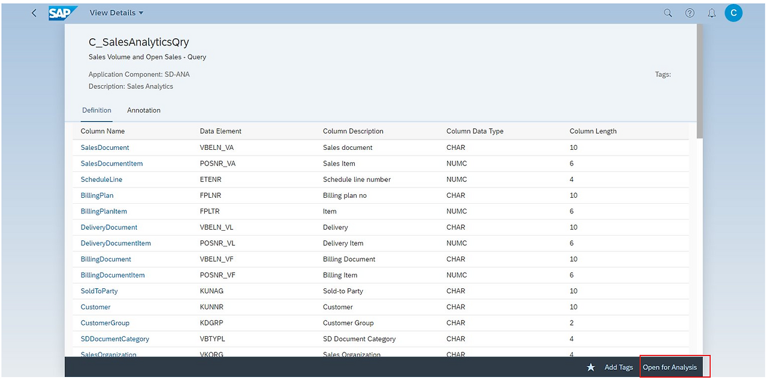Open the ScheduleLine column link
Image resolution: width=767 pixels, height=380 pixels.
point(101,179)
